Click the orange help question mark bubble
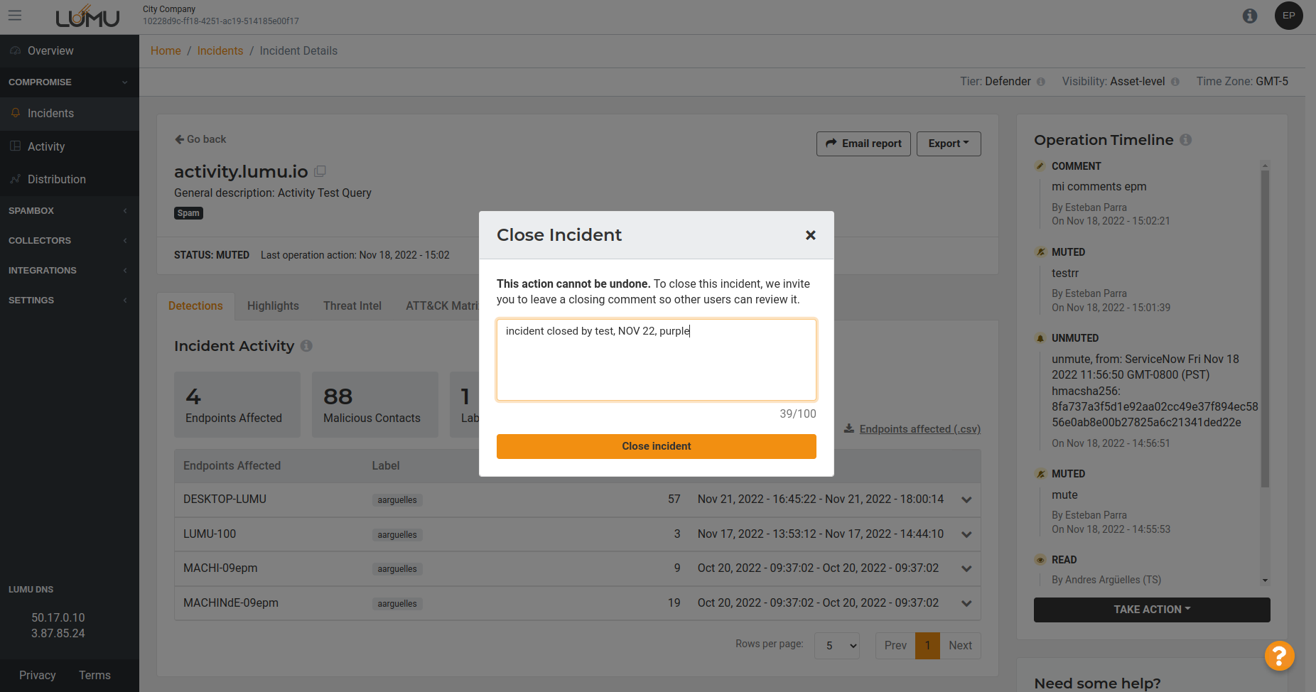The width and height of the screenshot is (1316, 692). [x=1279, y=656]
